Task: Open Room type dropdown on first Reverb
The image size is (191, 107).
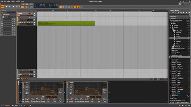Action: tap(27, 84)
